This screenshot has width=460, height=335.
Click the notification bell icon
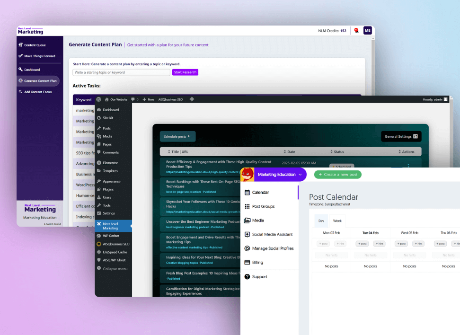point(356,31)
